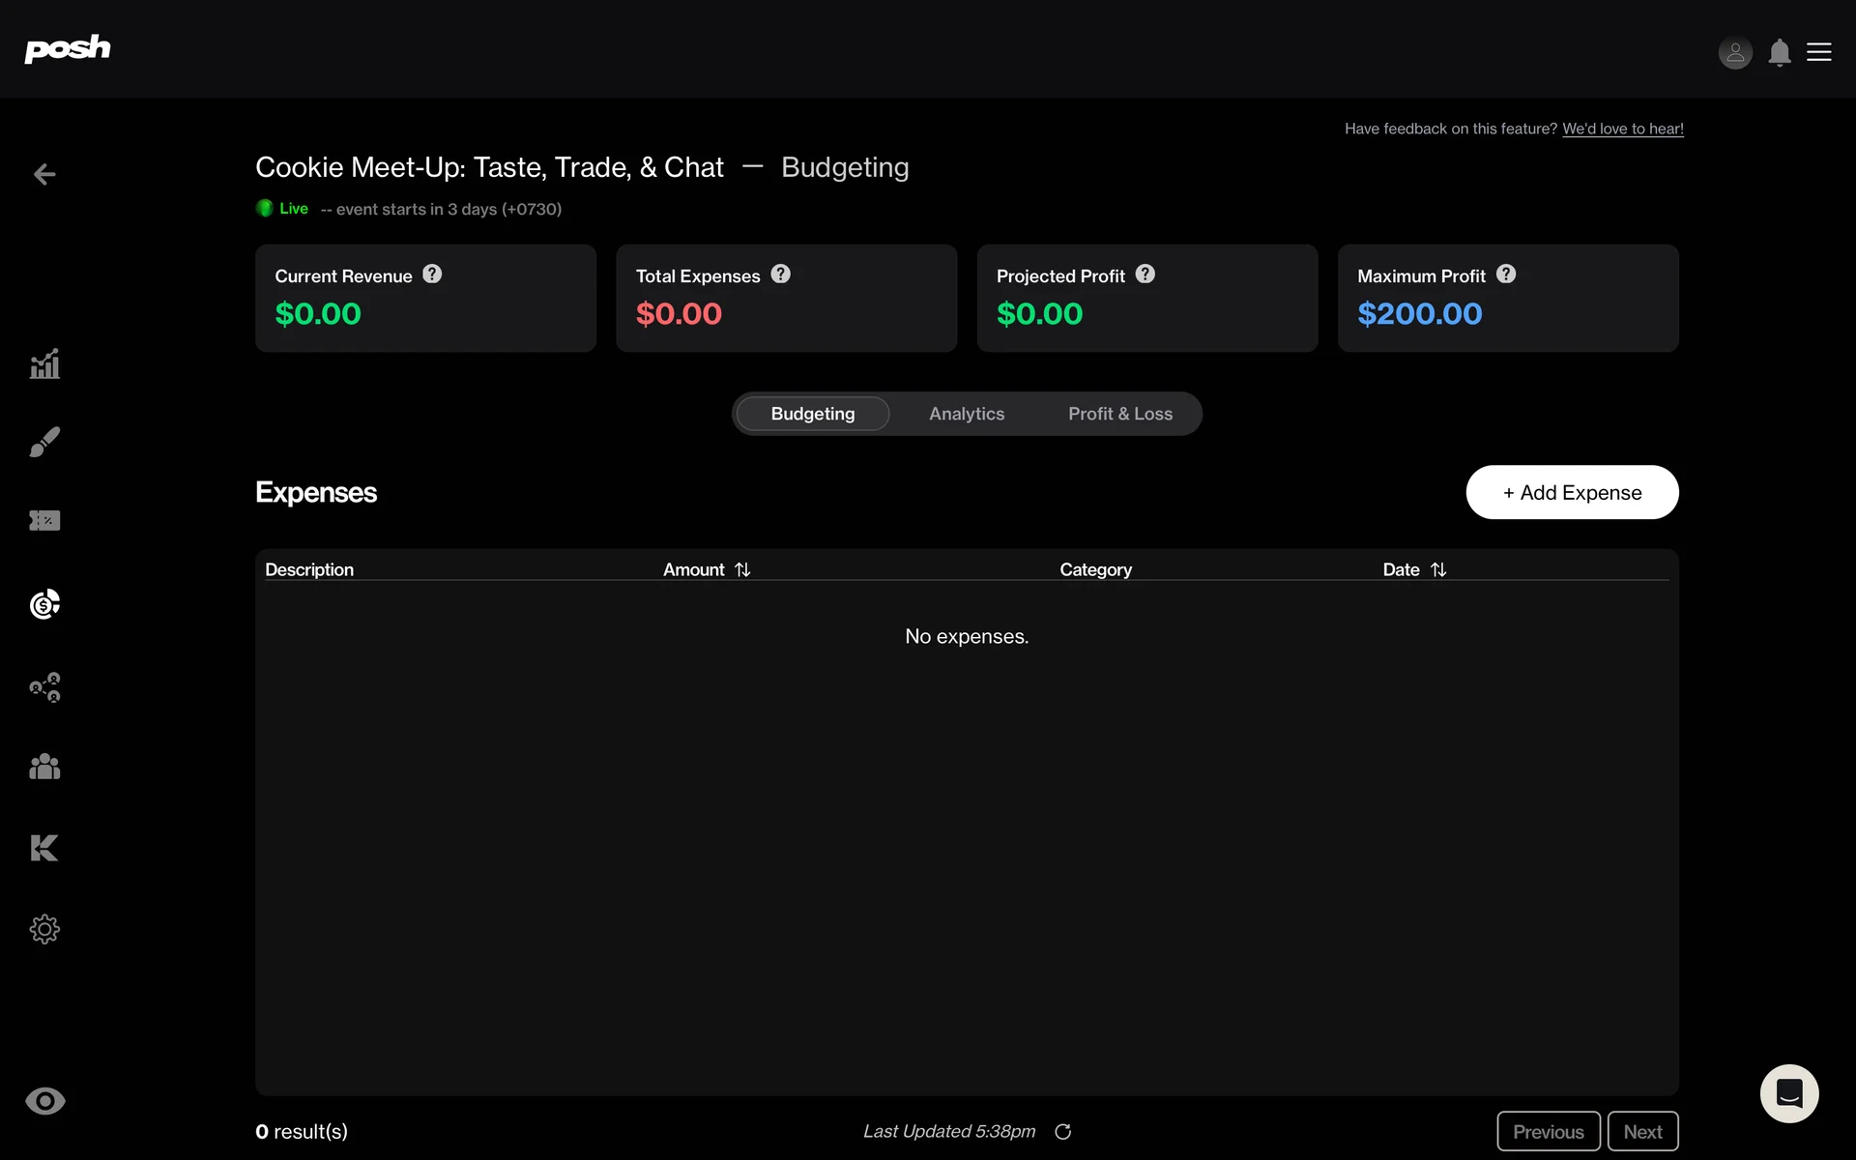This screenshot has width=1856, height=1160.
Task: Open the analytics chart sidebar icon
Action: click(44, 364)
